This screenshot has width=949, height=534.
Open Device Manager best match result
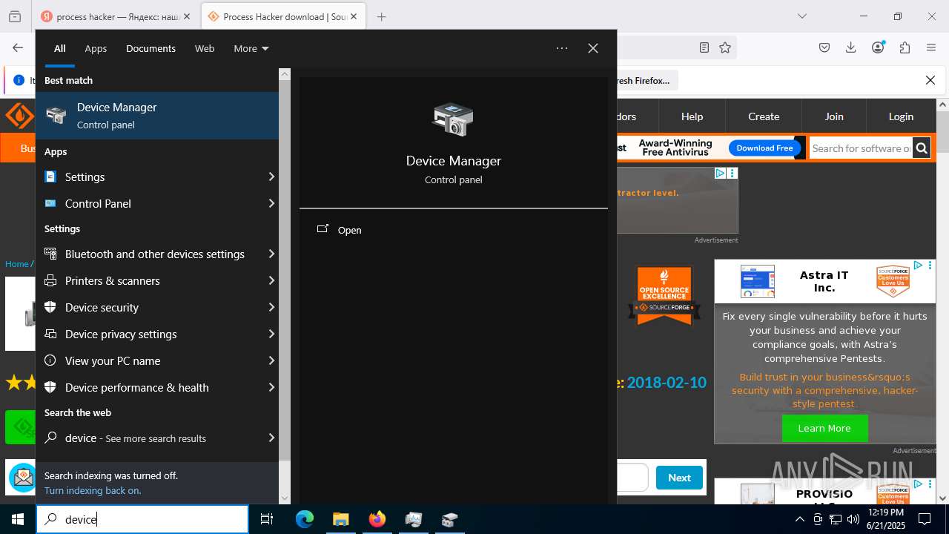[x=157, y=116]
